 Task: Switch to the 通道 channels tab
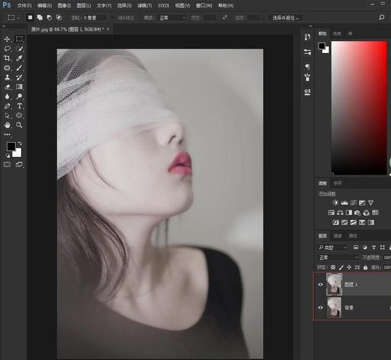338,236
